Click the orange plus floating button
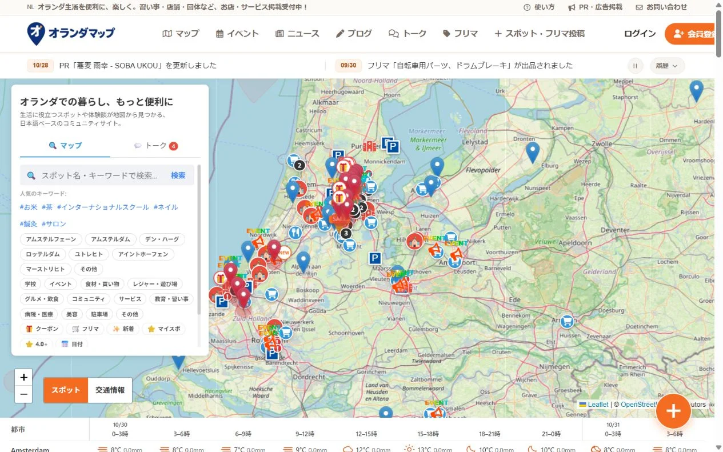723x452 pixels. point(673,411)
